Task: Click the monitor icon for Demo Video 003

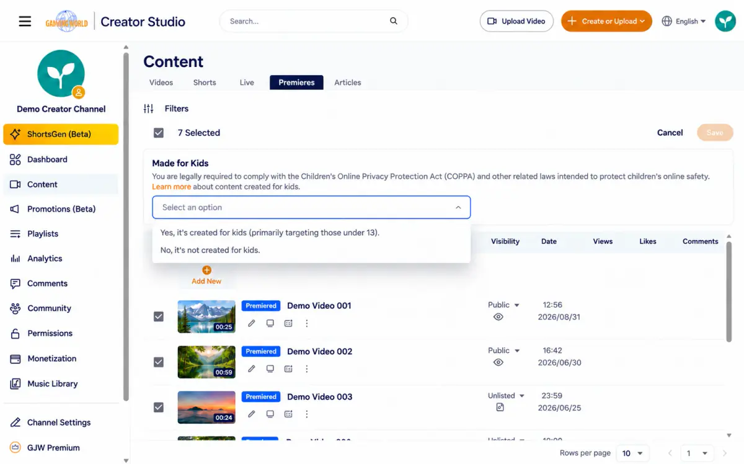Action: 270,414
